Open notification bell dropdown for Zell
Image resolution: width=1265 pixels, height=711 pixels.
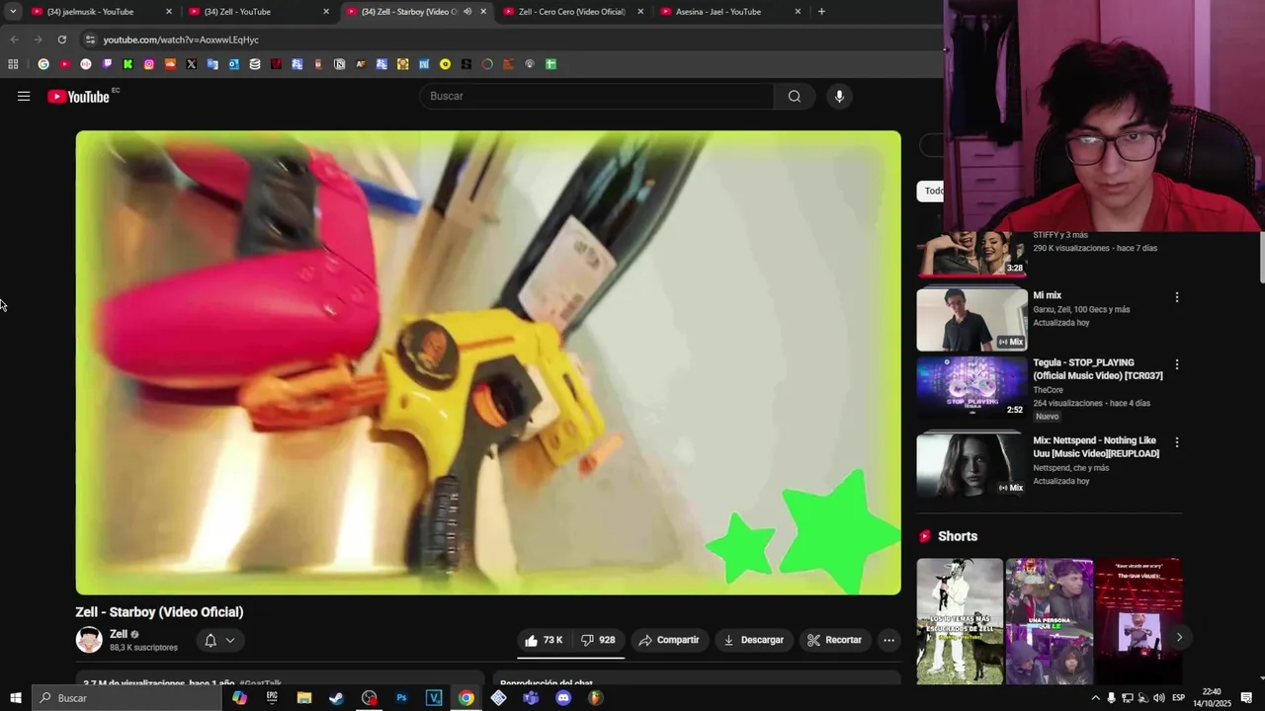pyautogui.click(x=219, y=640)
